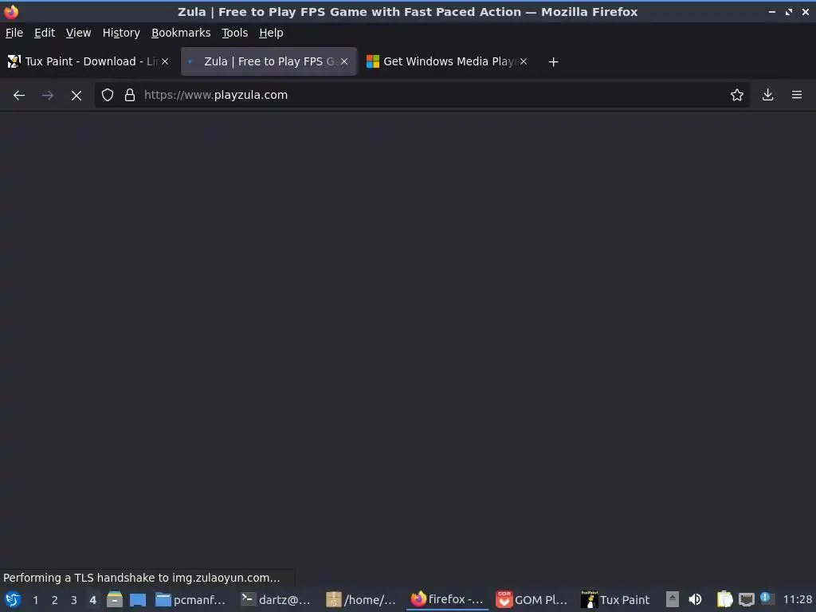Switch to GOM Player in taskbar
816x612 pixels.
click(x=532, y=599)
